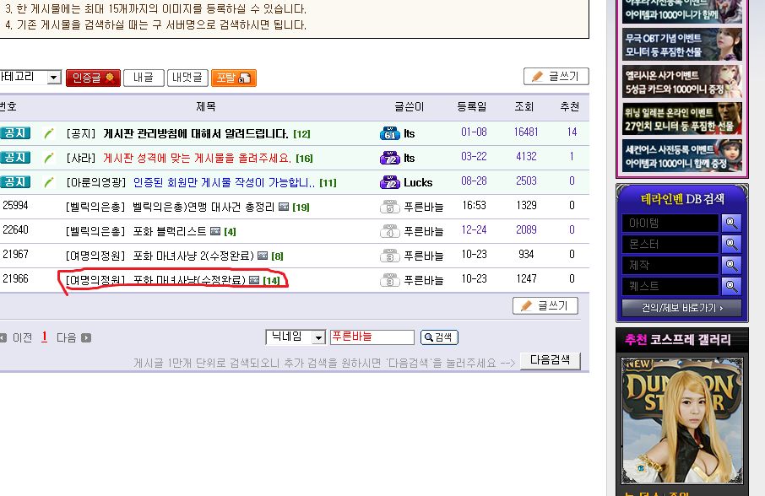Click the previous page arrow beside 이전

click(3, 337)
